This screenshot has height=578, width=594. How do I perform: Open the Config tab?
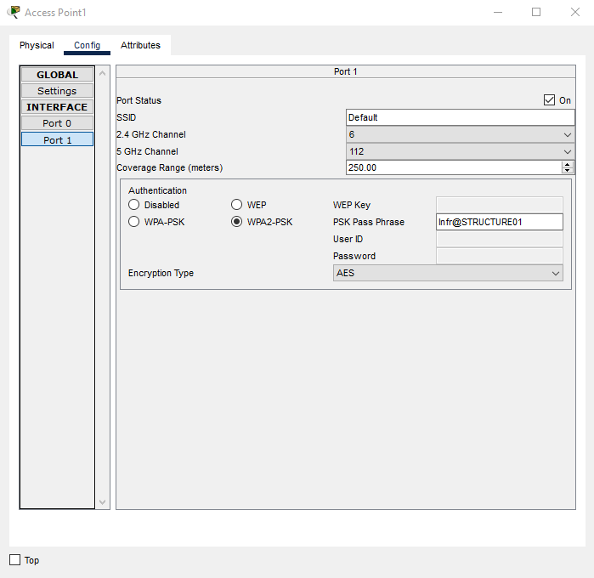point(88,45)
